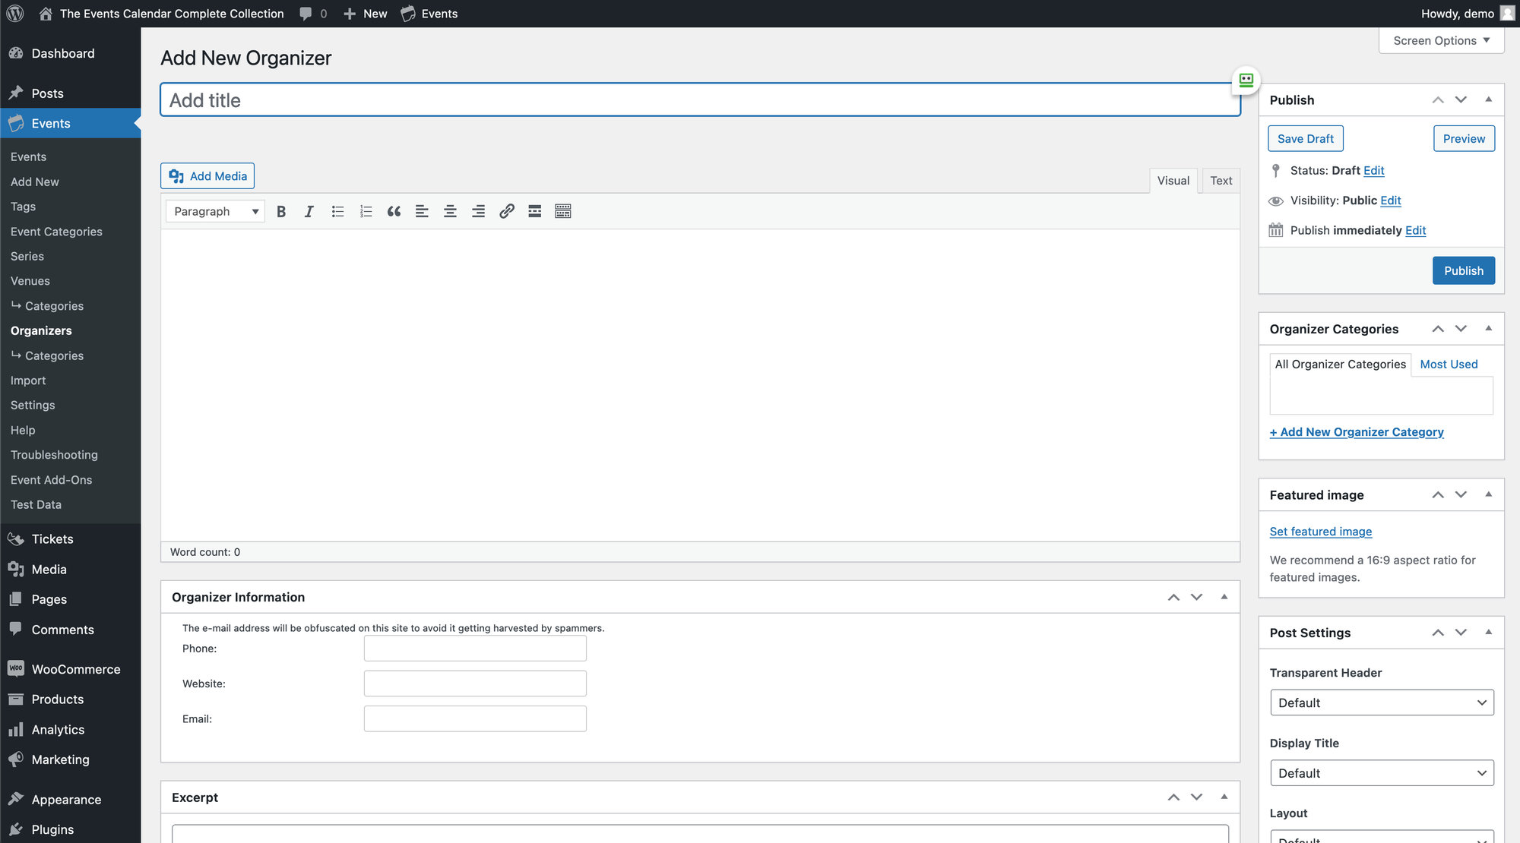Click Add New Organizer Category link
This screenshot has height=843, width=1520.
[1356, 432]
